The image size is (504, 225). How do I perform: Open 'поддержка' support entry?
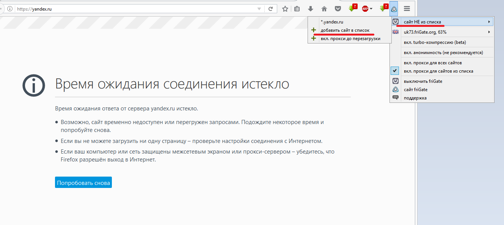click(x=442, y=98)
